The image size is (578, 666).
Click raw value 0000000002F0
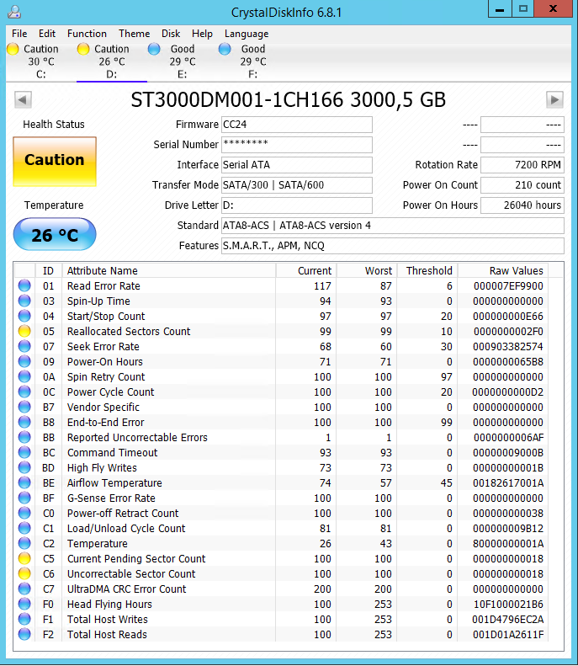(x=508, y=331)
